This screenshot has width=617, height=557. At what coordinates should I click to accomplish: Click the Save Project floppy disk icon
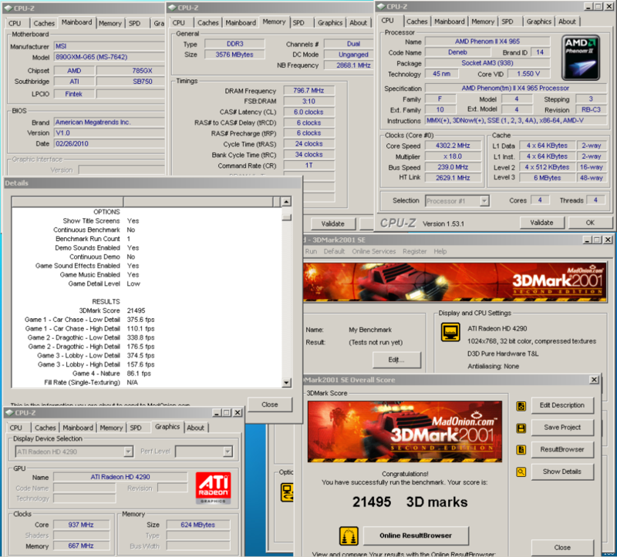521,428
